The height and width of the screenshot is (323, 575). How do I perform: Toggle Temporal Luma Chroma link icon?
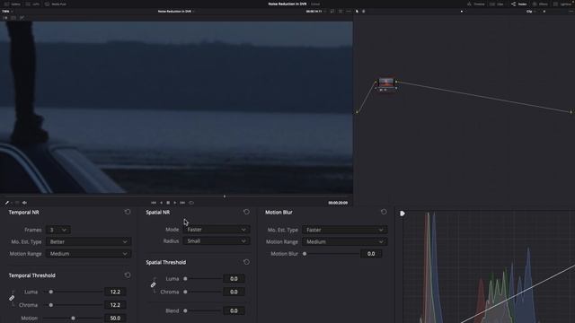12,298
